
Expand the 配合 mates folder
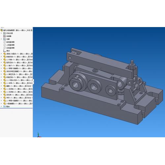tap(1, 107)
